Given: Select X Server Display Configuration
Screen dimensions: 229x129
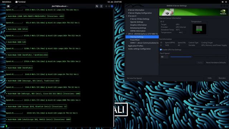Looking at the screenshot, I should click(140, 13).
